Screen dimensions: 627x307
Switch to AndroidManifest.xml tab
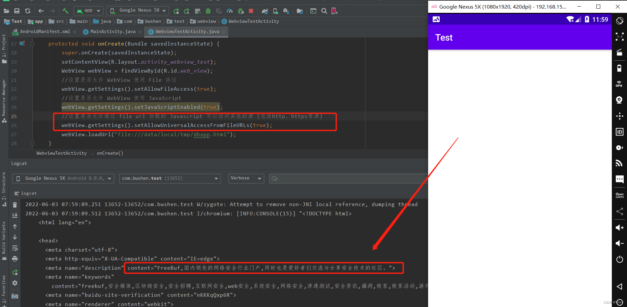(45, 32)
